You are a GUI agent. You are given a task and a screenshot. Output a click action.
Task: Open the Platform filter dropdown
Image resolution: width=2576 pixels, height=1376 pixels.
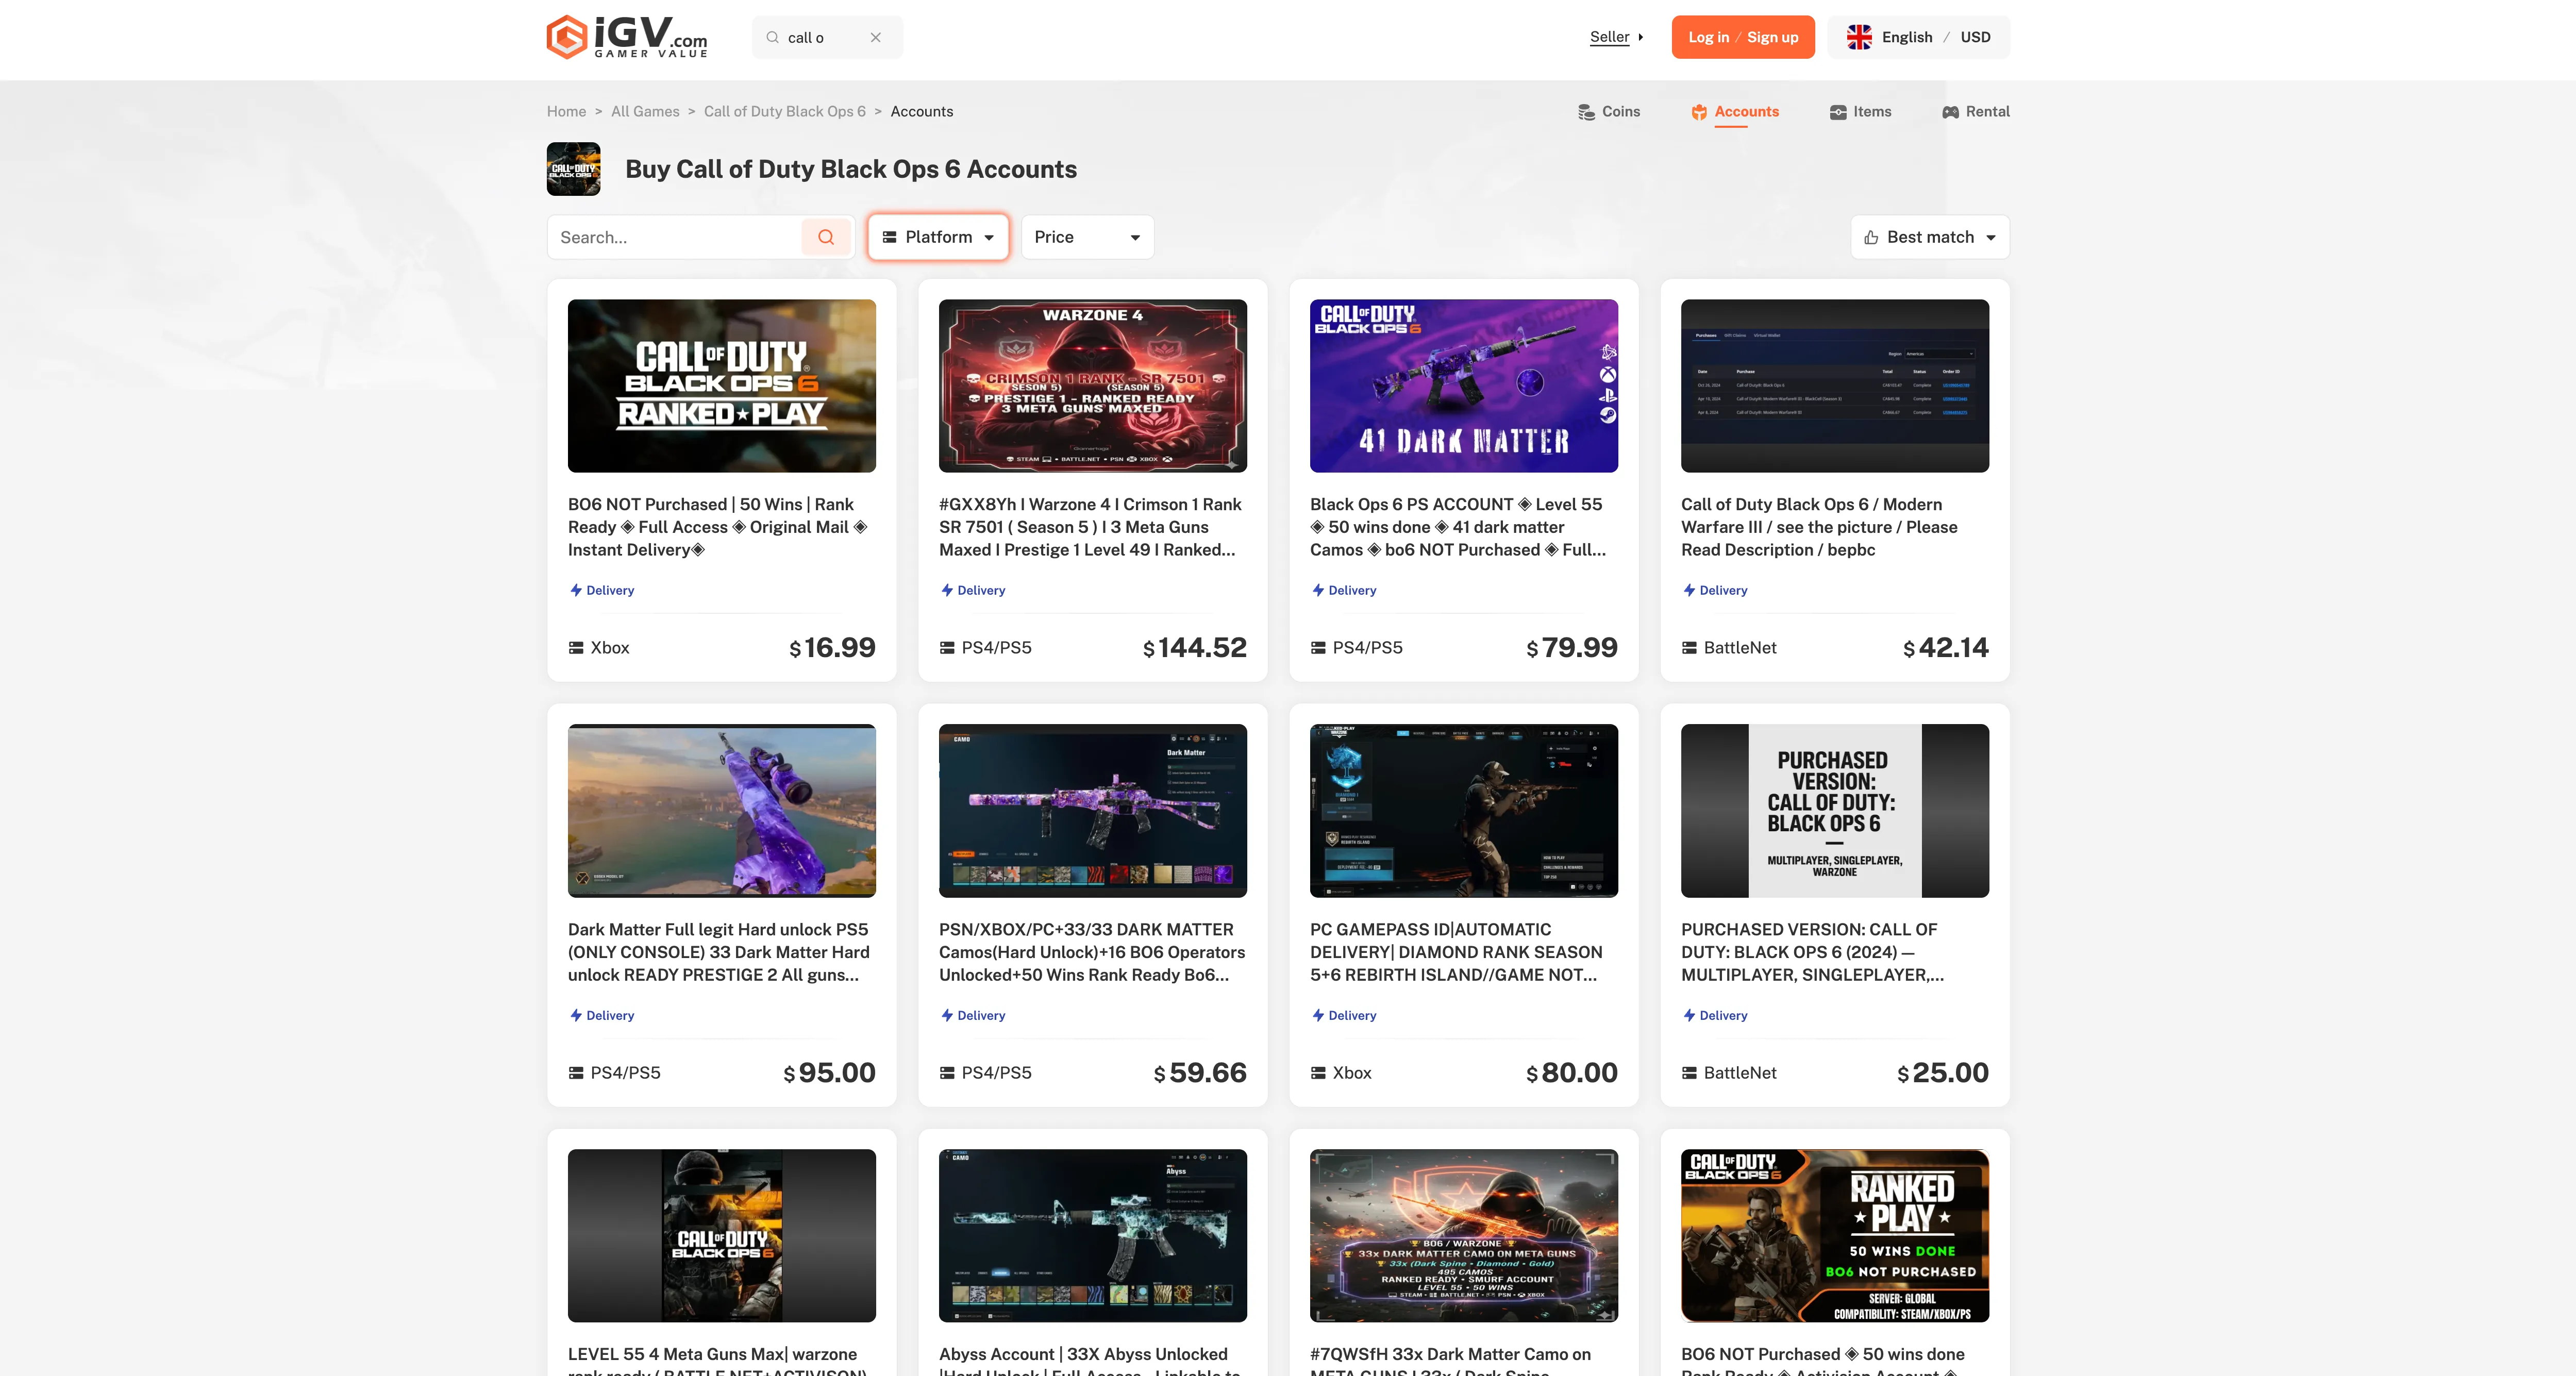click(x=937, y=237)
